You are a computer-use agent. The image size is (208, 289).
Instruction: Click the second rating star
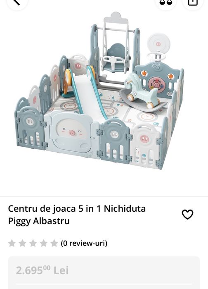pos(22,243)
